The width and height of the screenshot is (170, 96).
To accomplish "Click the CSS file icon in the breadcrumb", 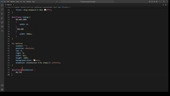I will click(63, 7).
